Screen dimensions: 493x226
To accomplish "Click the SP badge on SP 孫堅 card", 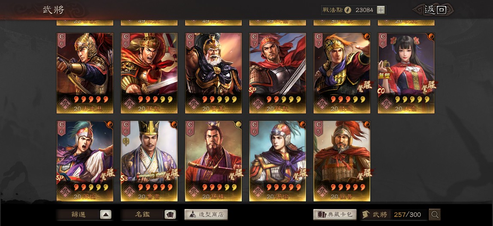I will pos(252,90).
